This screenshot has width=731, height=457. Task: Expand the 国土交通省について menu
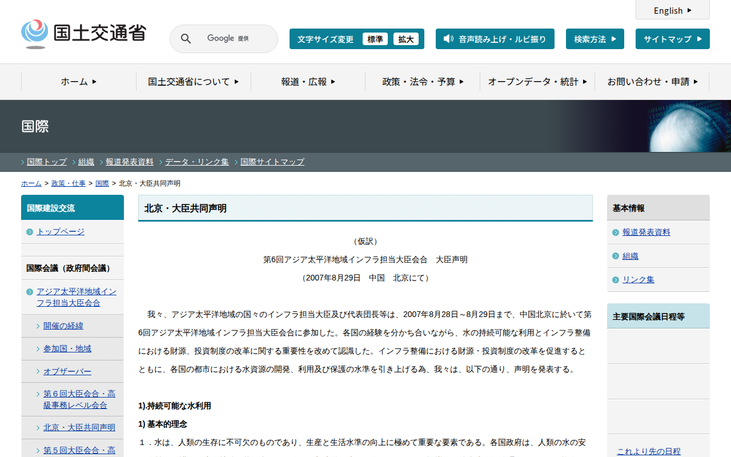(x=193, y=82)
